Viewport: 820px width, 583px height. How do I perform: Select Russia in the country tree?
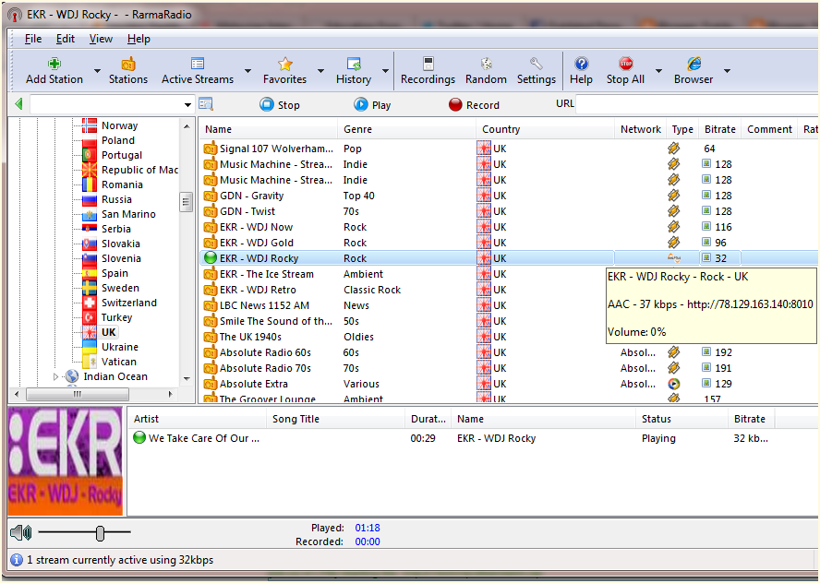pos(116,199)
